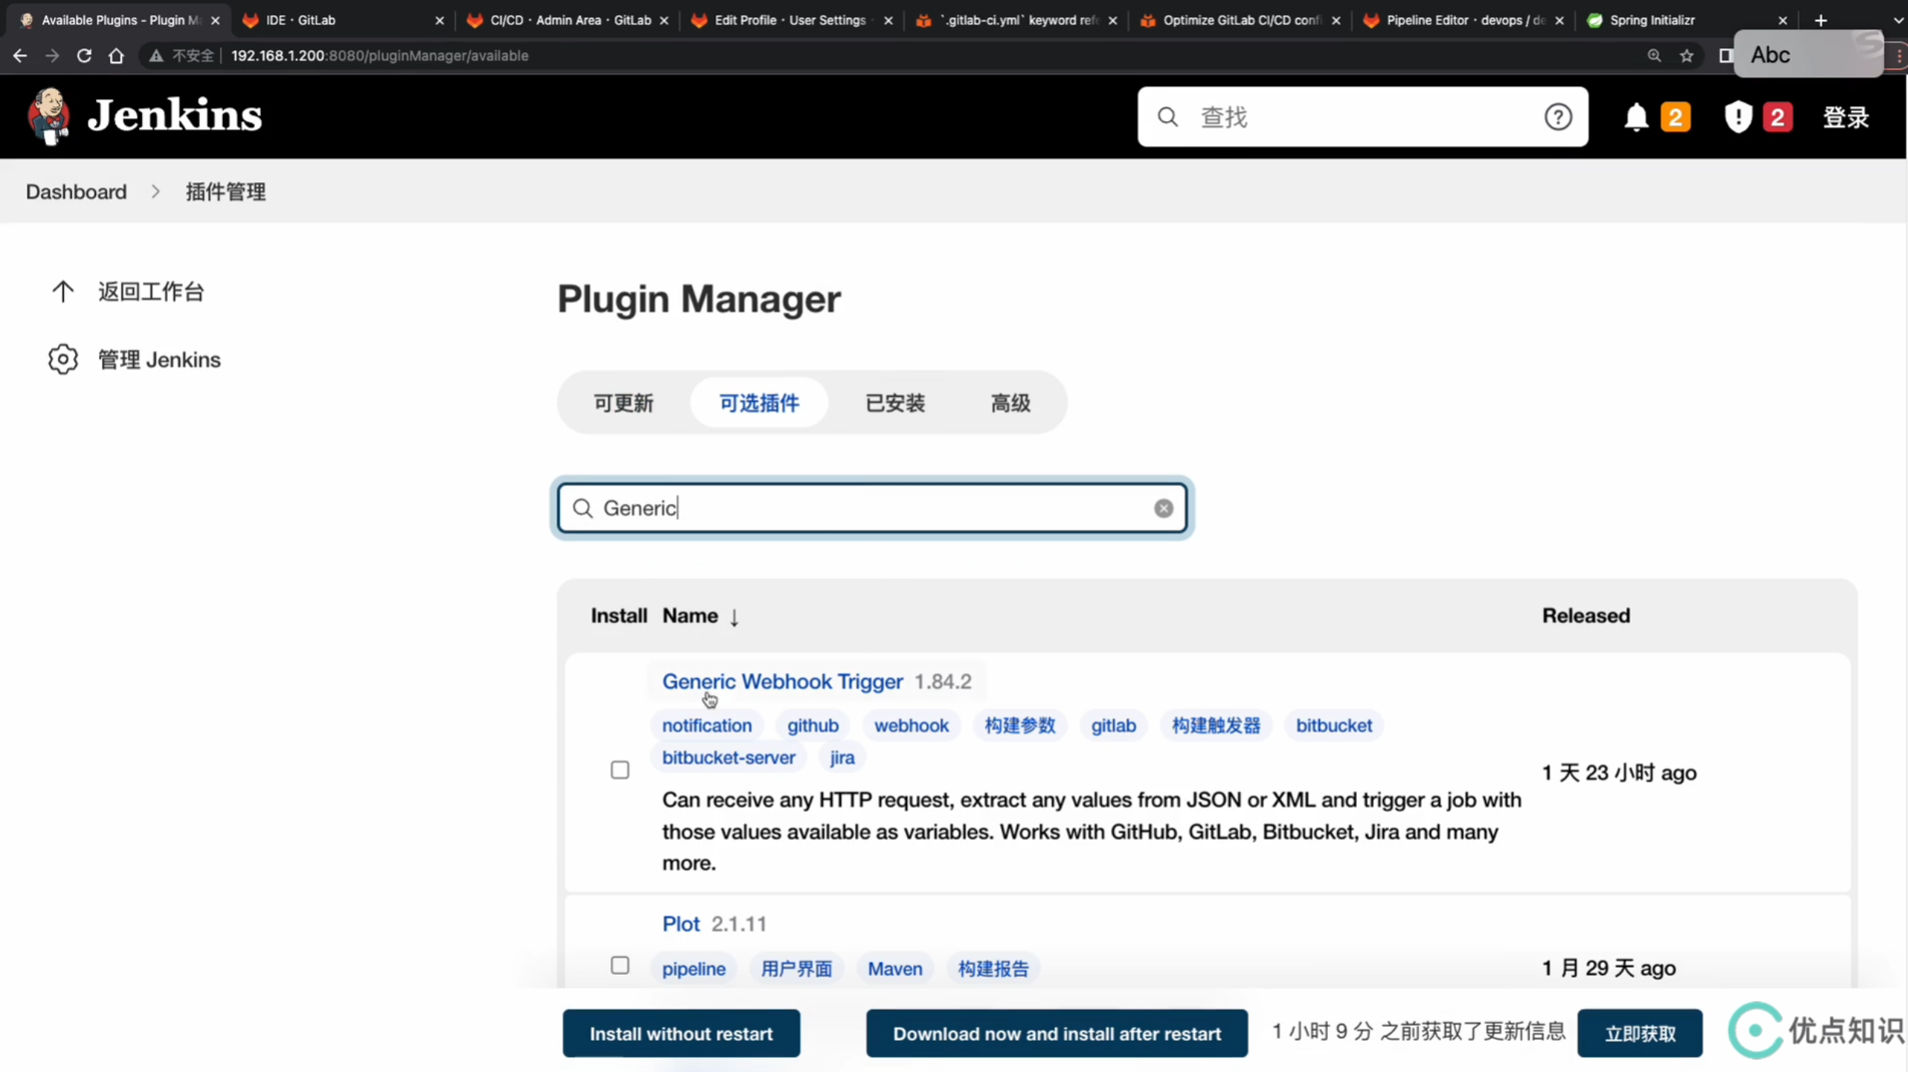Expand the Dashboard breadcrumb chevron

coord(155,192)
